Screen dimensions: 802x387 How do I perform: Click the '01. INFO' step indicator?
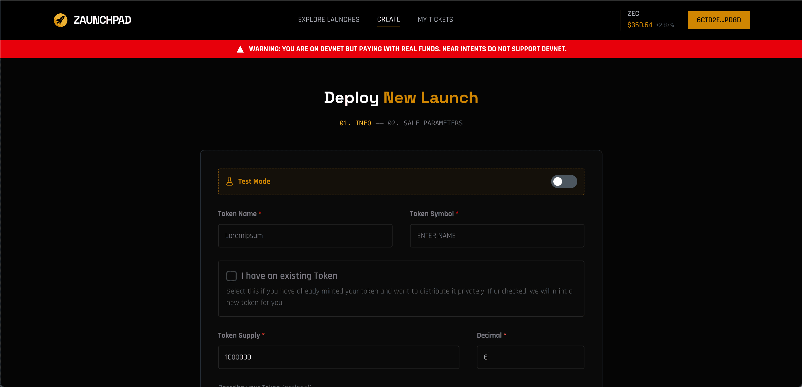(x=355, y=123)
